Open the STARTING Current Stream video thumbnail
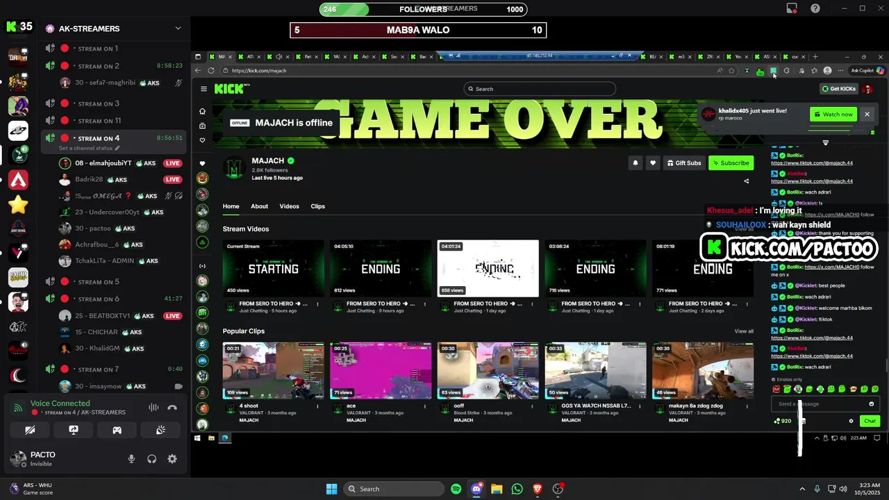Image resolution: width=889 pixels, height=500 pixels. [273, 268]
